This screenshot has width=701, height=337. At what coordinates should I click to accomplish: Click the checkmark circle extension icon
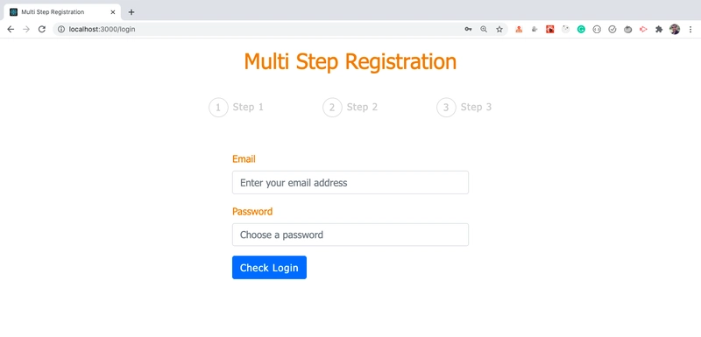click(x=612, y=30)
